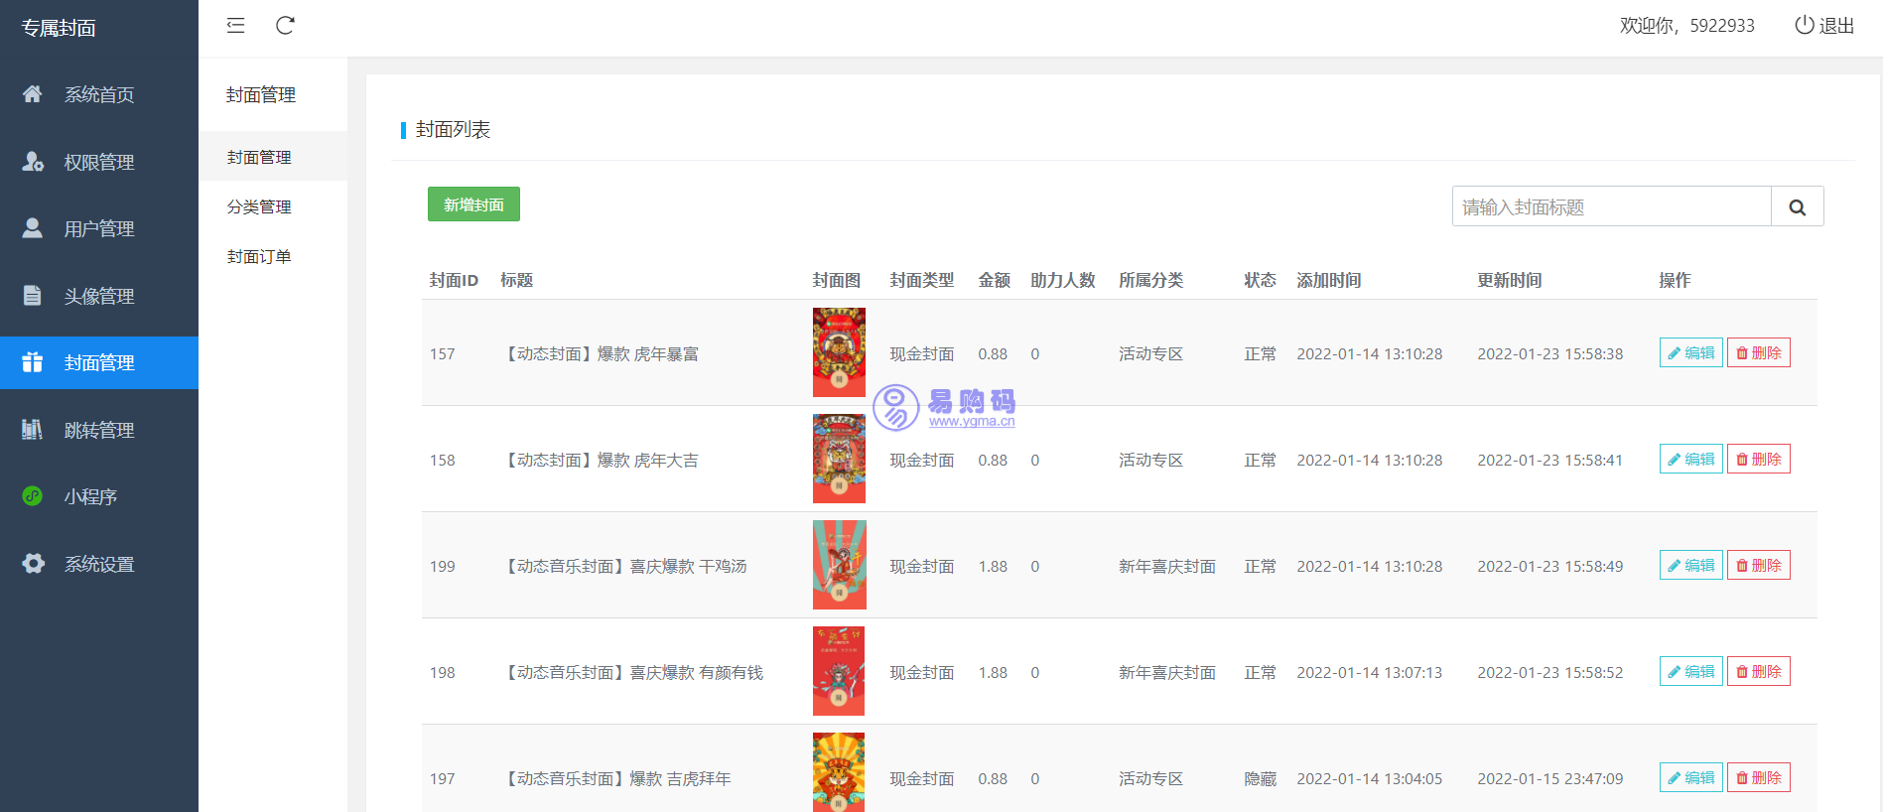Open cover thumbnail for ID 199
The image size is (1883, 812).
pyautogui.click(x=839, y=565)
